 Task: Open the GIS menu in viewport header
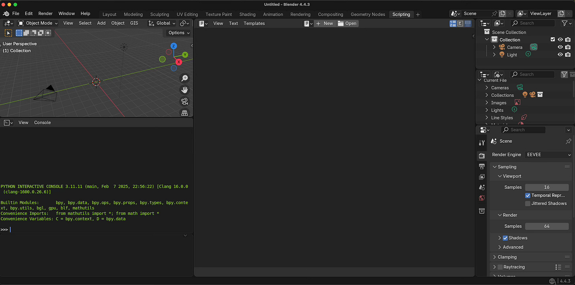[134, 23]
